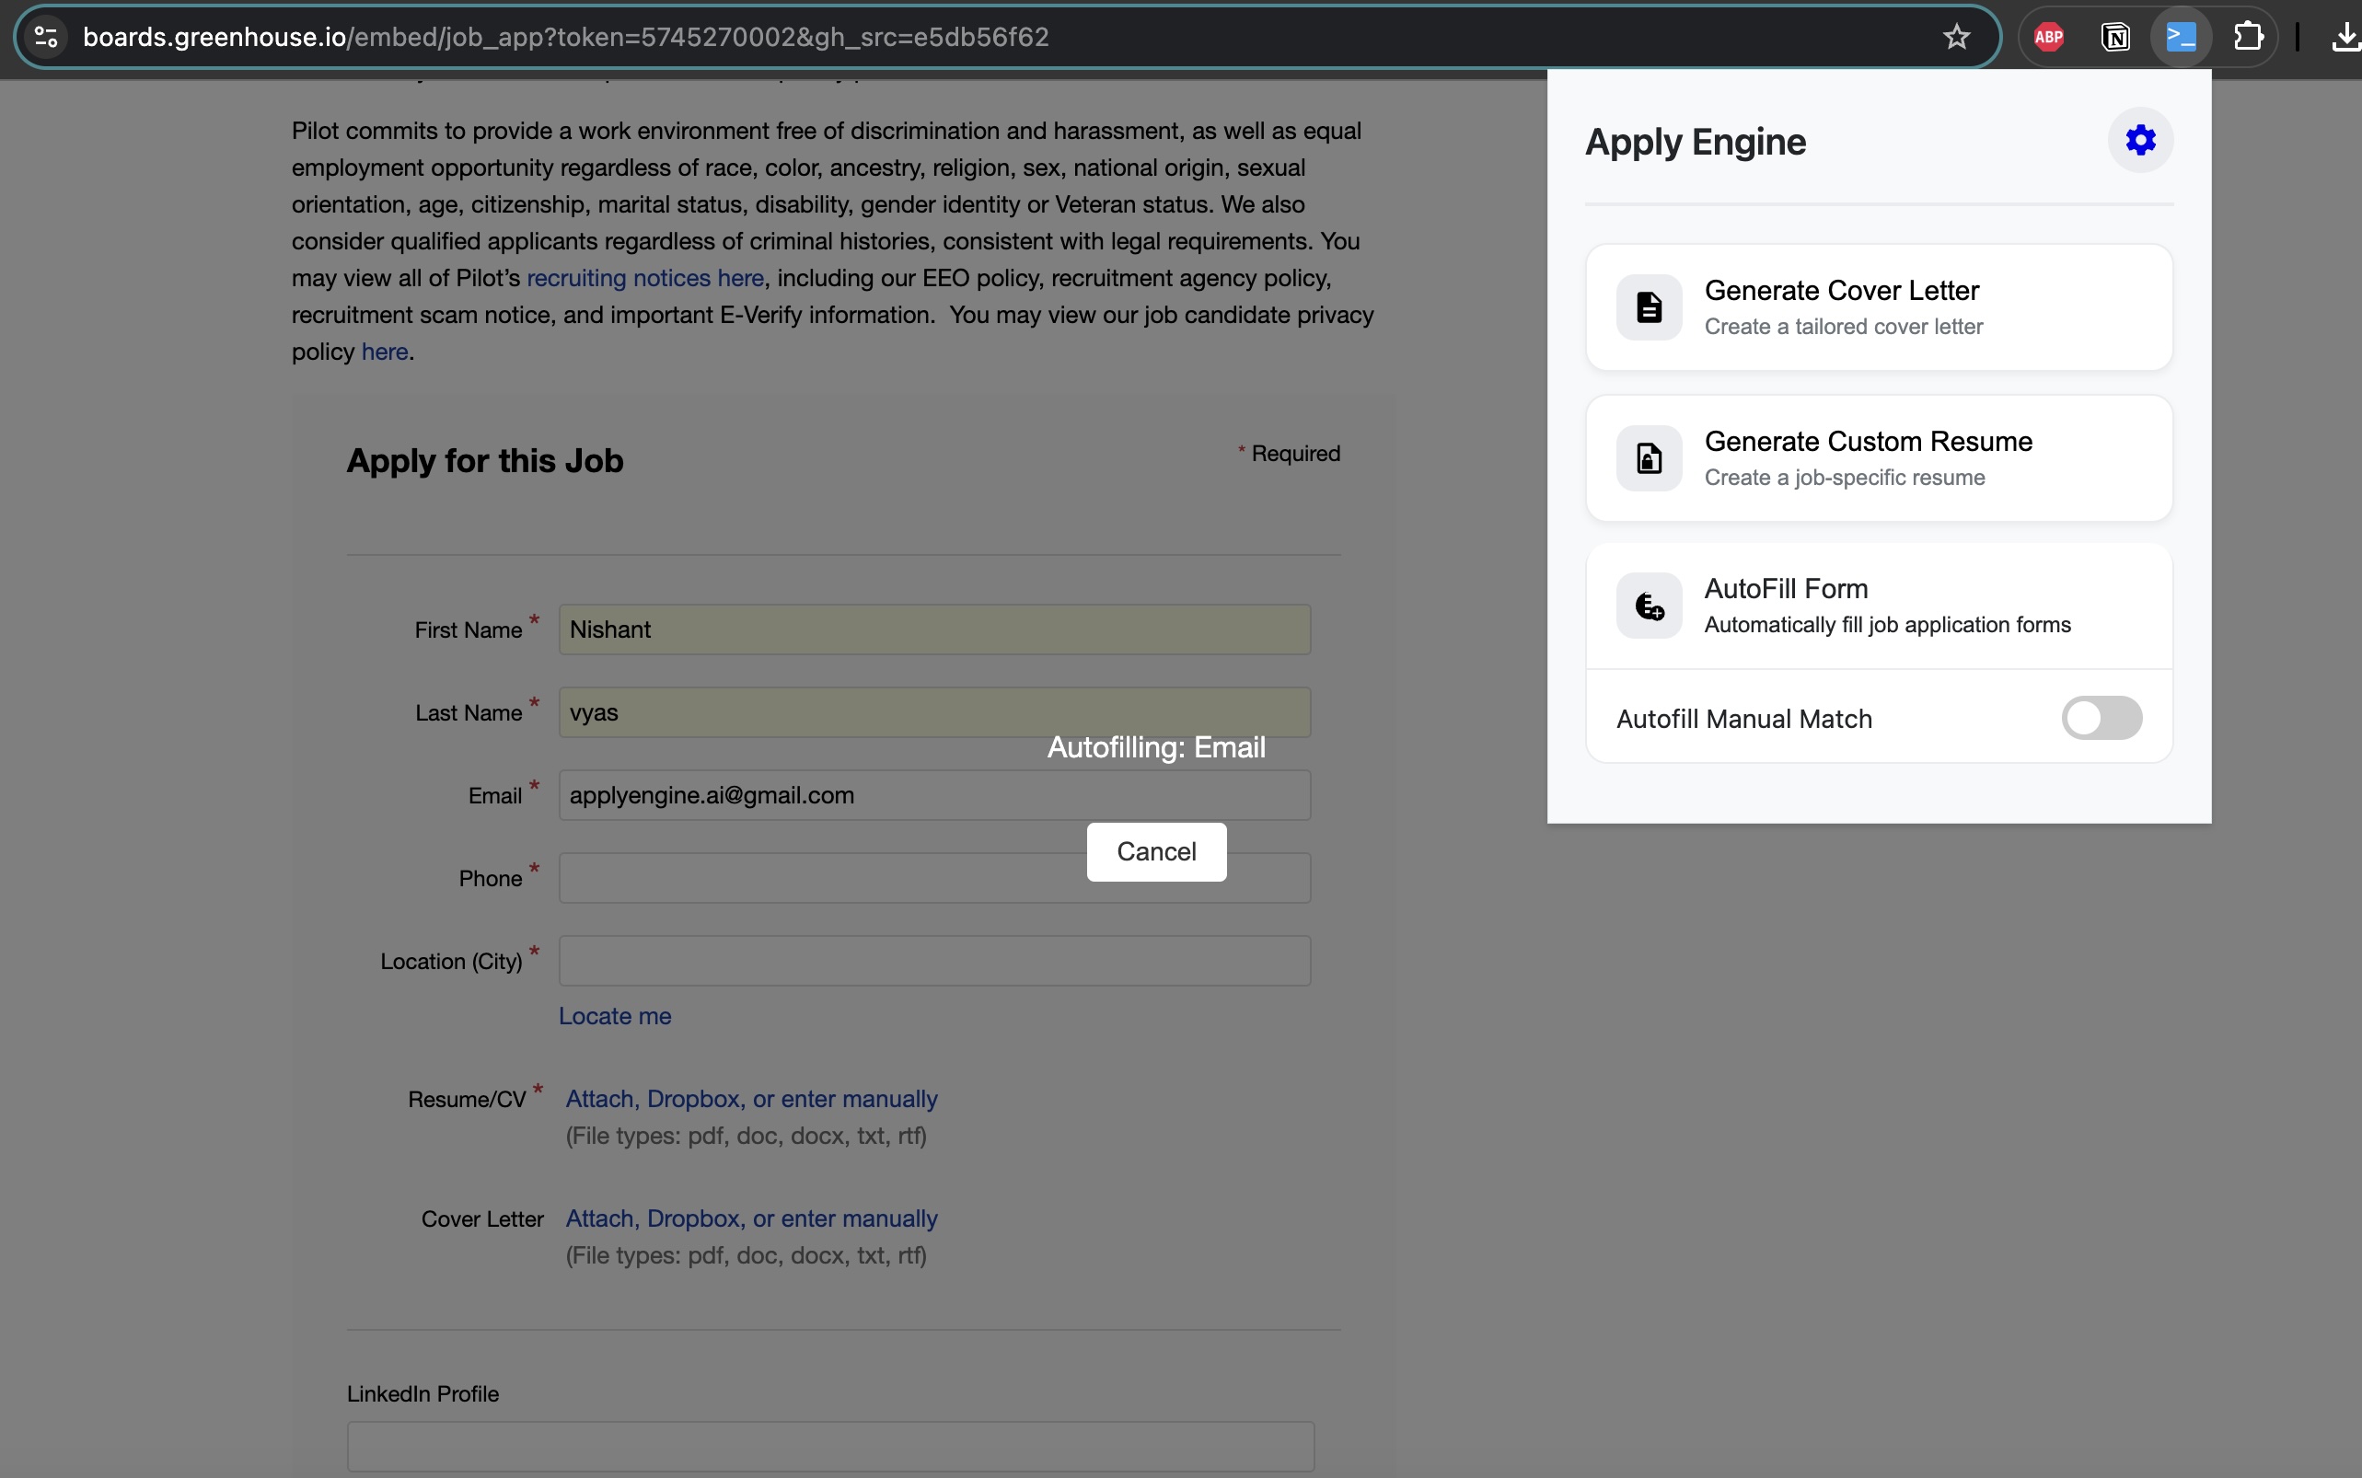Focus the First Name field
The height and width of the screenshot is (1478, 2362).
[x=933, y=629]
